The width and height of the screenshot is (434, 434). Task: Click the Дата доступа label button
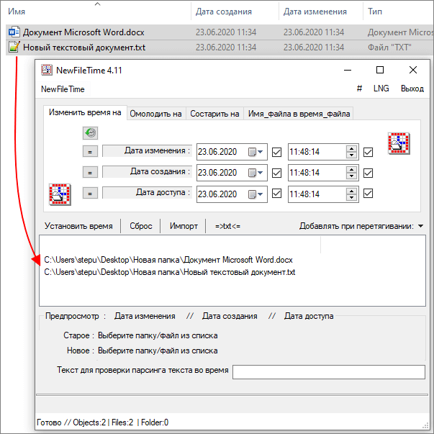[x=148, y=192]
